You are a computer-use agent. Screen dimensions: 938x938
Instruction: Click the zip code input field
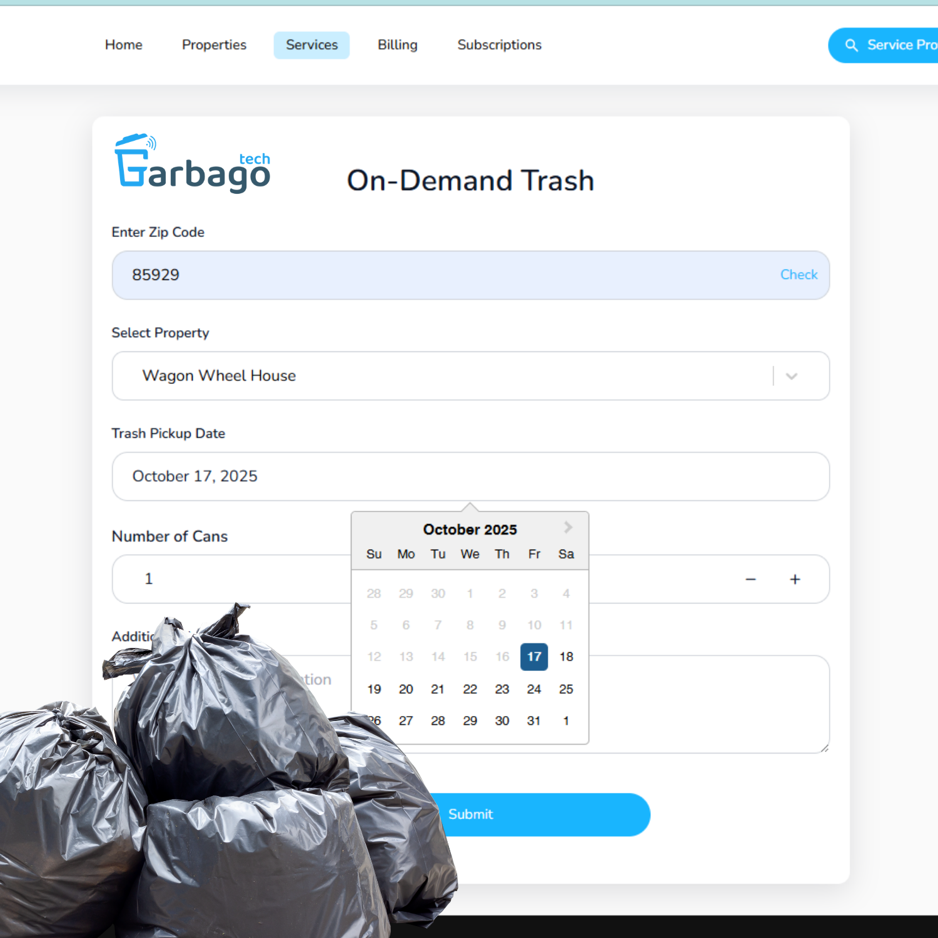click(x=438, y=275)
